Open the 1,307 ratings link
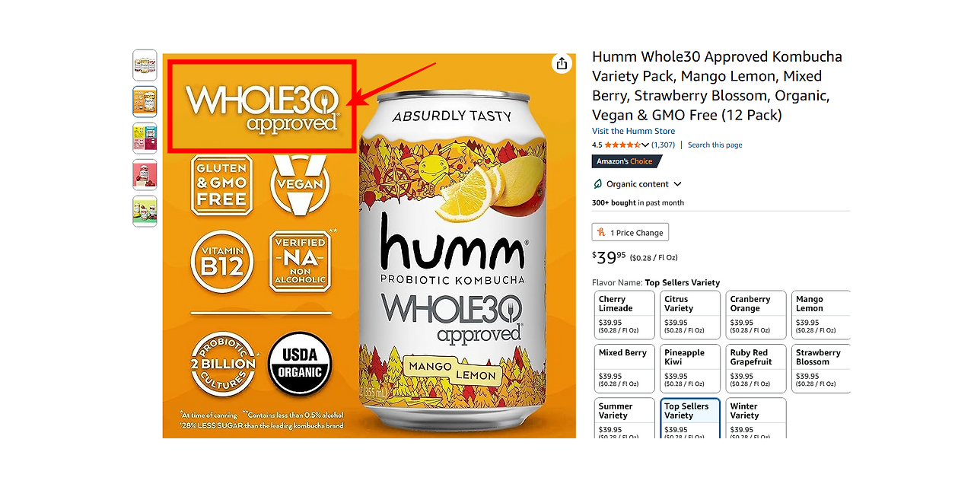The height and width of the screenshot is (487, 974). click(x=663, y=145)
